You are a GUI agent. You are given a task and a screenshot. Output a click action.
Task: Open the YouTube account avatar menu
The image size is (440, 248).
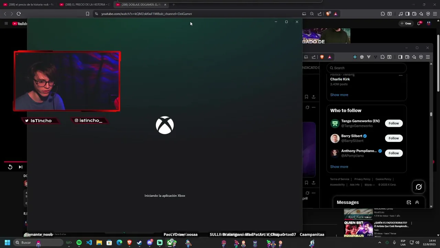tap(429, 23)
